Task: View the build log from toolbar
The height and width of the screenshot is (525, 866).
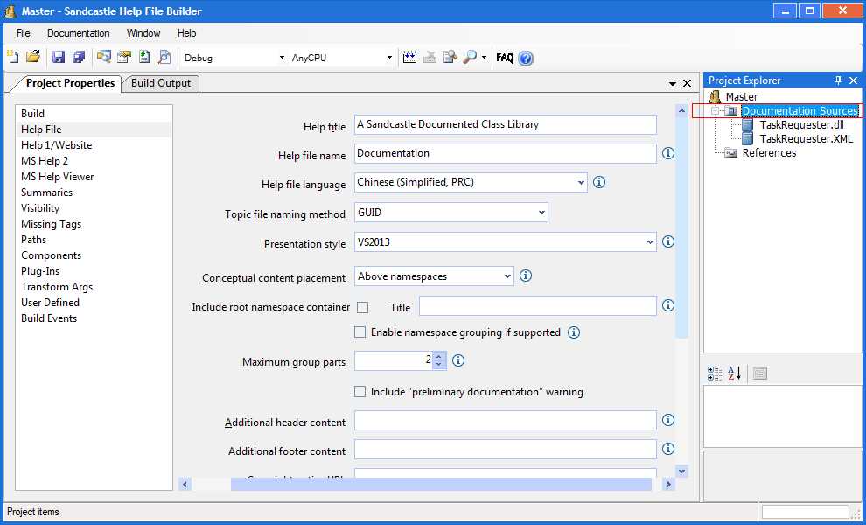Action: tap(450, 57)
